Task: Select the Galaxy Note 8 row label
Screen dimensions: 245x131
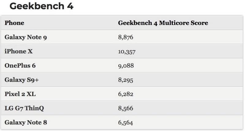Action: coord(26,122)
